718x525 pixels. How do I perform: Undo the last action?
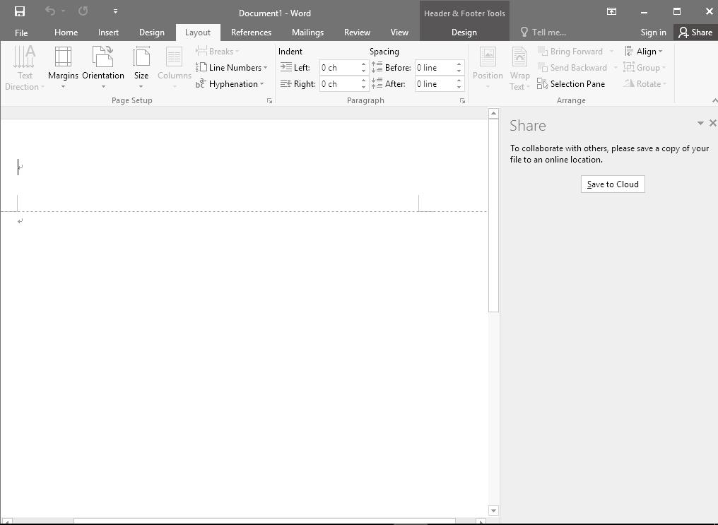point(50,11)
